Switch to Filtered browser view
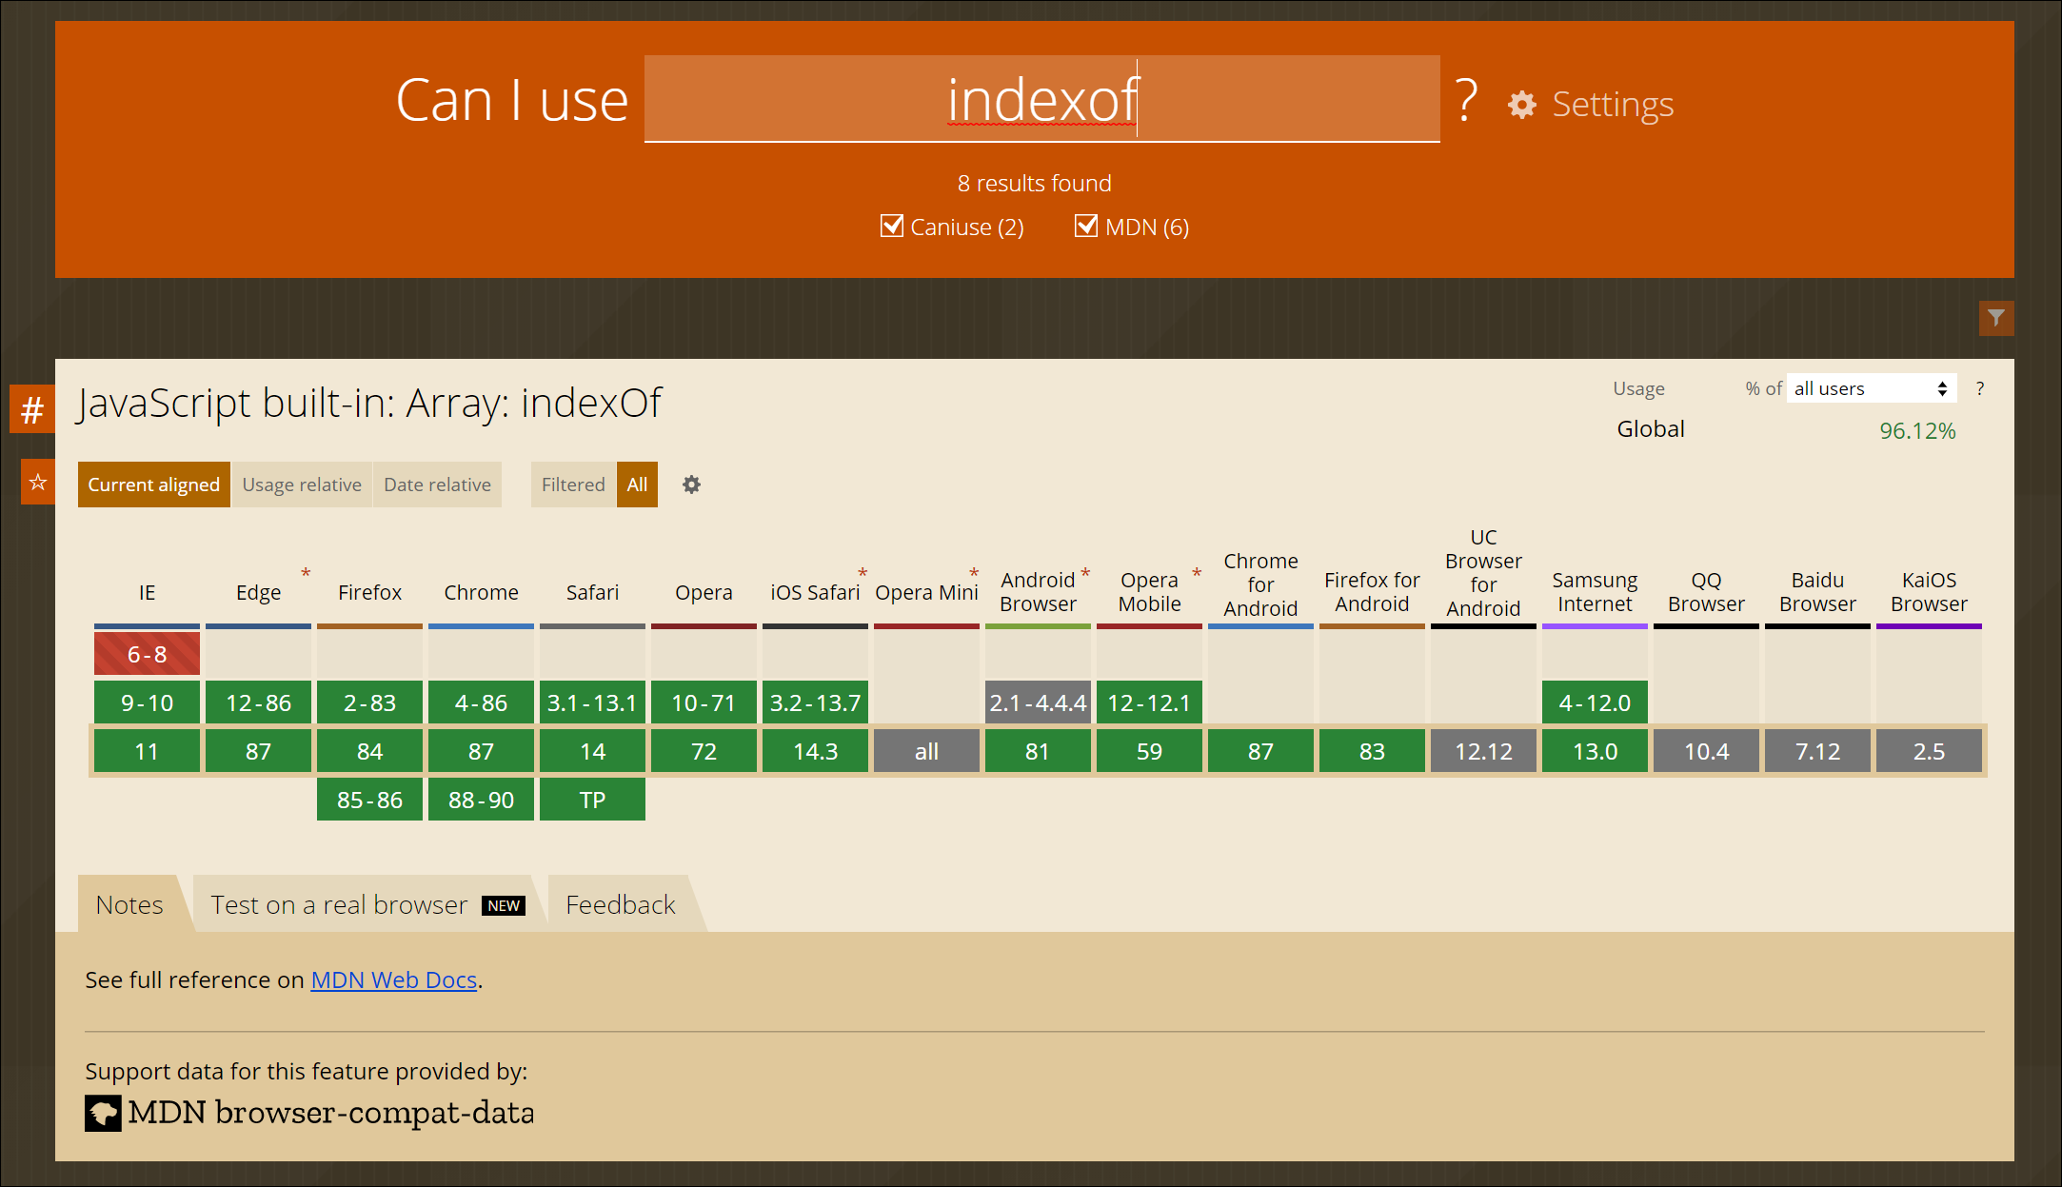The width and height of the screenshot is (2062, 1187). [573, 485]
